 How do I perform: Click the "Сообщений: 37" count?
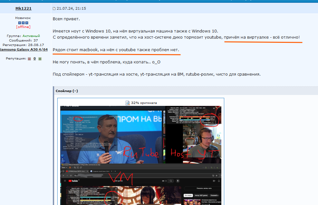pos(23,40)
